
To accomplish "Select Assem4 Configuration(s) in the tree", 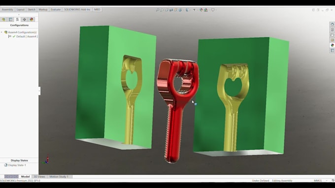I will (22, 32).
